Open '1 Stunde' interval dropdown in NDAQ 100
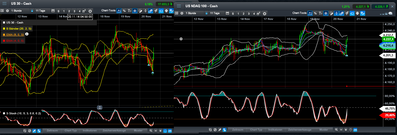The width and height of the screenshot is (397, 135). tap(194, 13)
